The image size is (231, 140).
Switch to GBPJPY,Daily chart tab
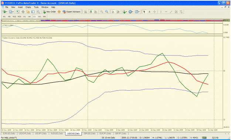[121, 133]
